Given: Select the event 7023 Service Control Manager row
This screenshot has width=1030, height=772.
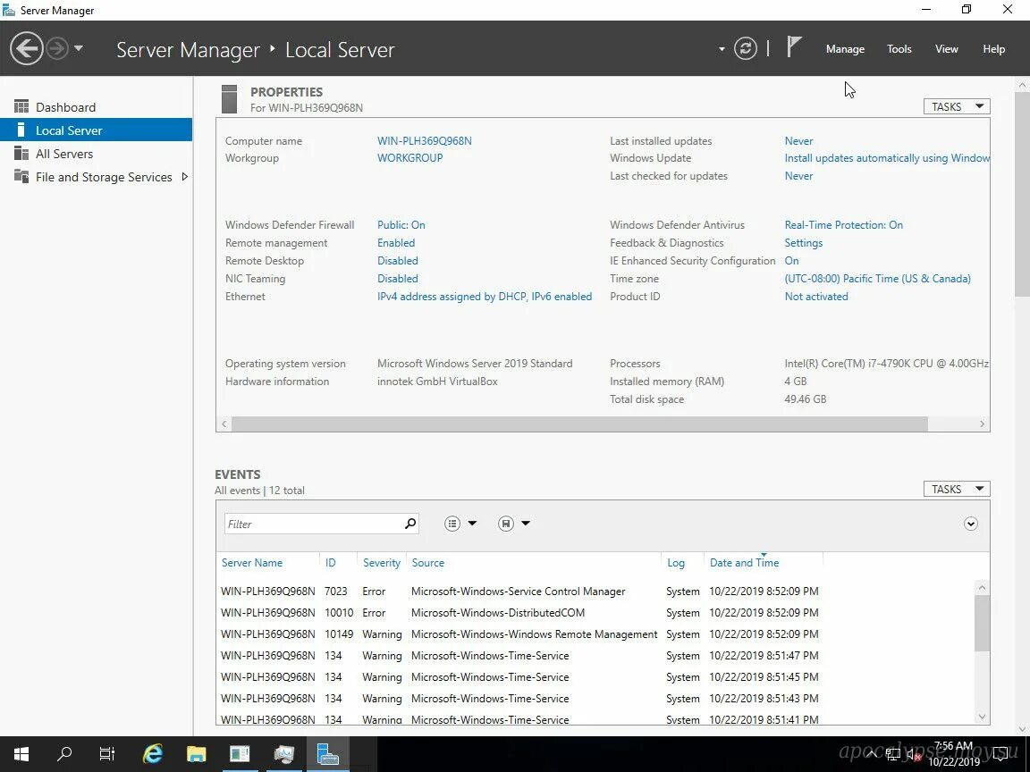Looking at the screenshot, I should coord(595,592).
